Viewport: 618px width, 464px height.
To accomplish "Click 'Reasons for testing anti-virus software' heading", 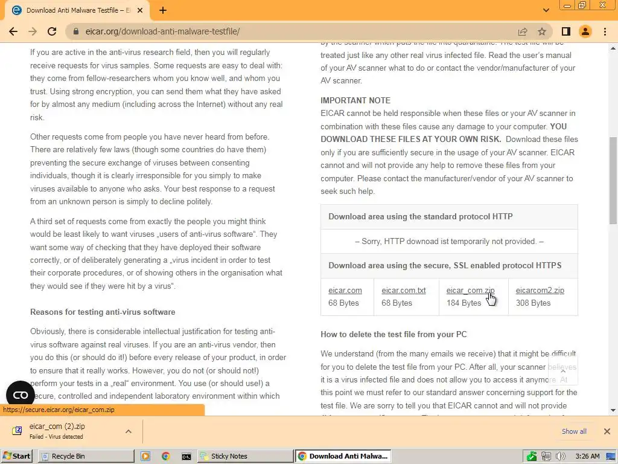I will (x=103, y=312).
